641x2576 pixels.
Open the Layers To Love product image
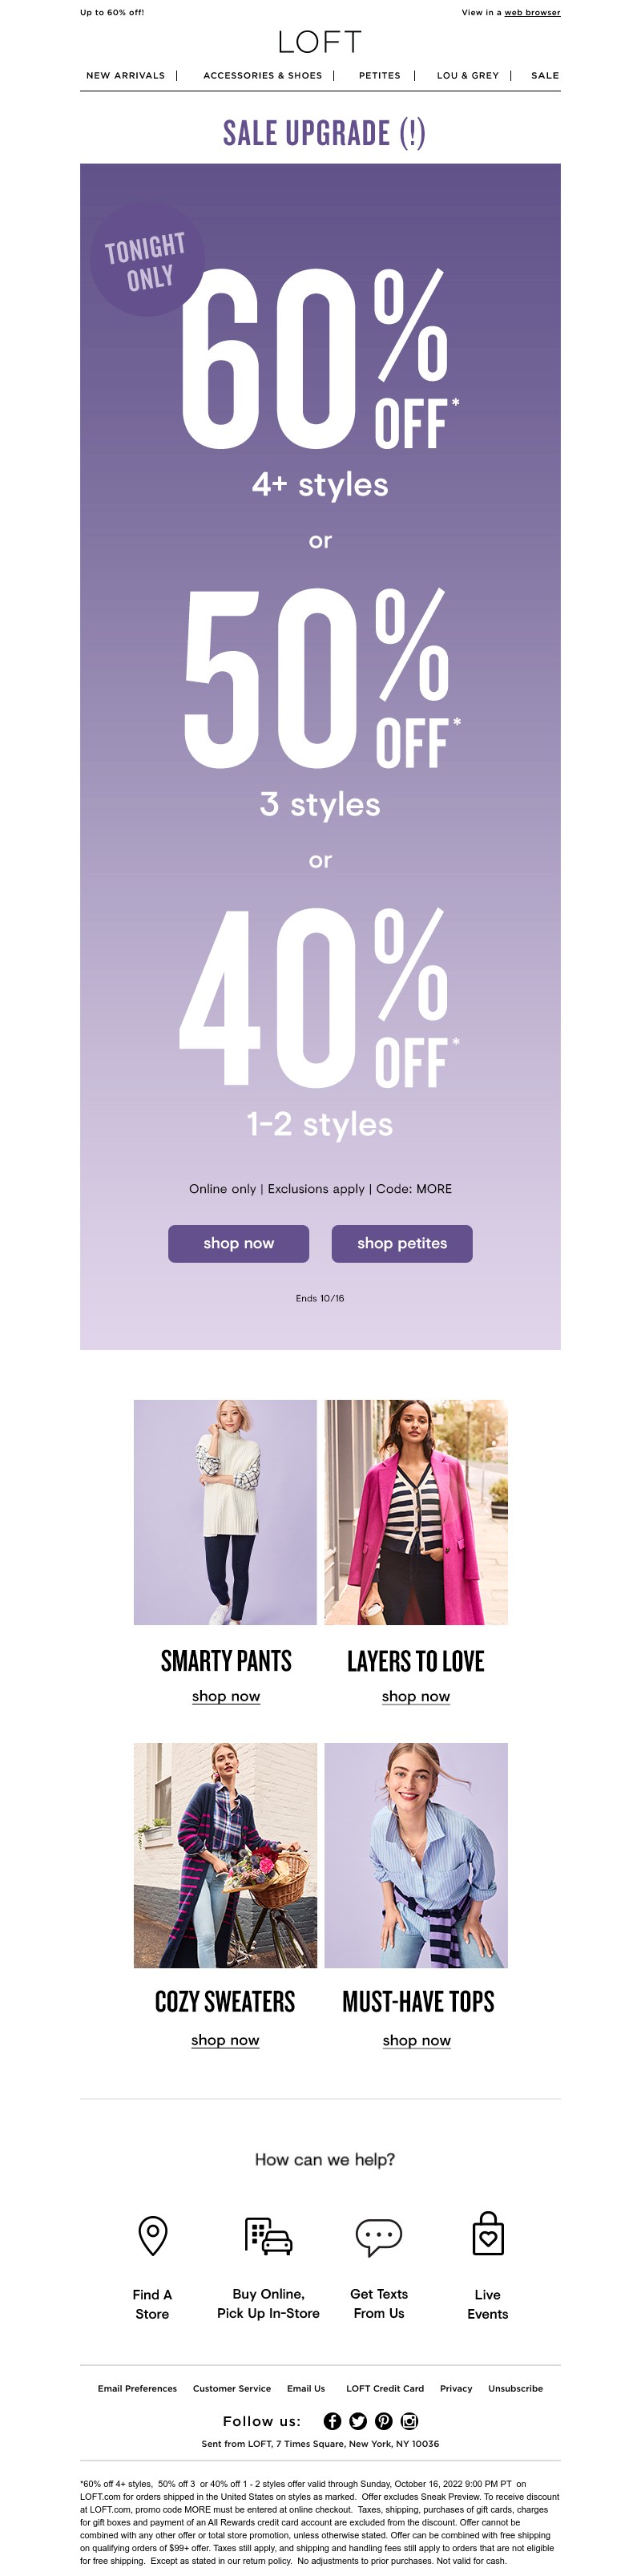(416, 1512)
